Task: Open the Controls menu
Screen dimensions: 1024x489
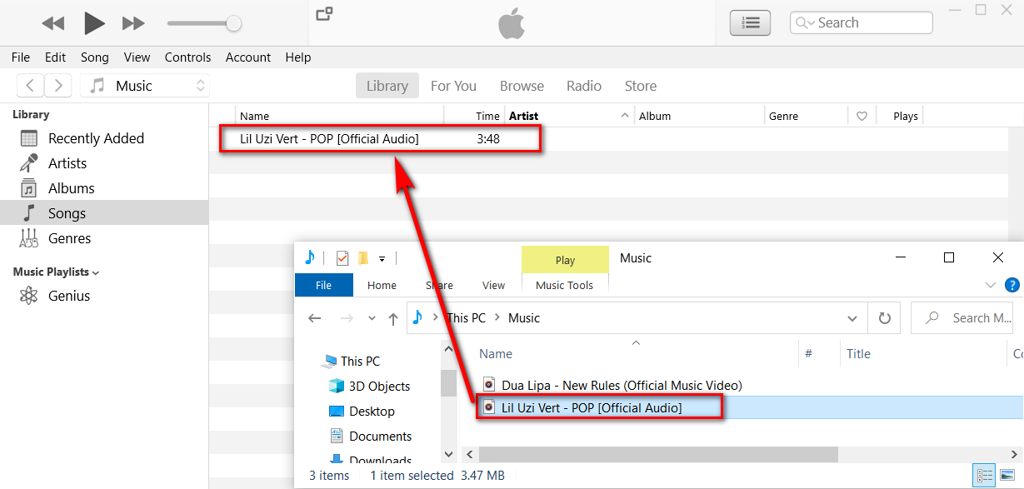Action: pos(187,57)
